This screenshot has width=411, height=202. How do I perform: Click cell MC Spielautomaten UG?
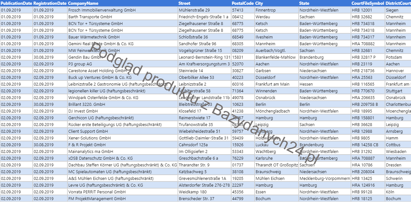tap(123, 172)
